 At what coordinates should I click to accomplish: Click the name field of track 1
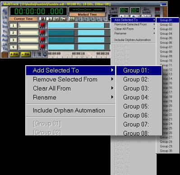click(28, 26)
